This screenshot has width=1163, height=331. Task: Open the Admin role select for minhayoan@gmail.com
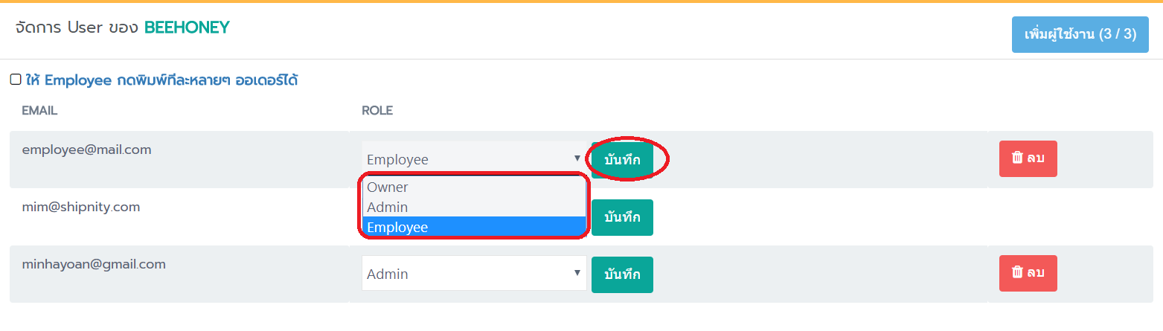(x=474, y=274)
